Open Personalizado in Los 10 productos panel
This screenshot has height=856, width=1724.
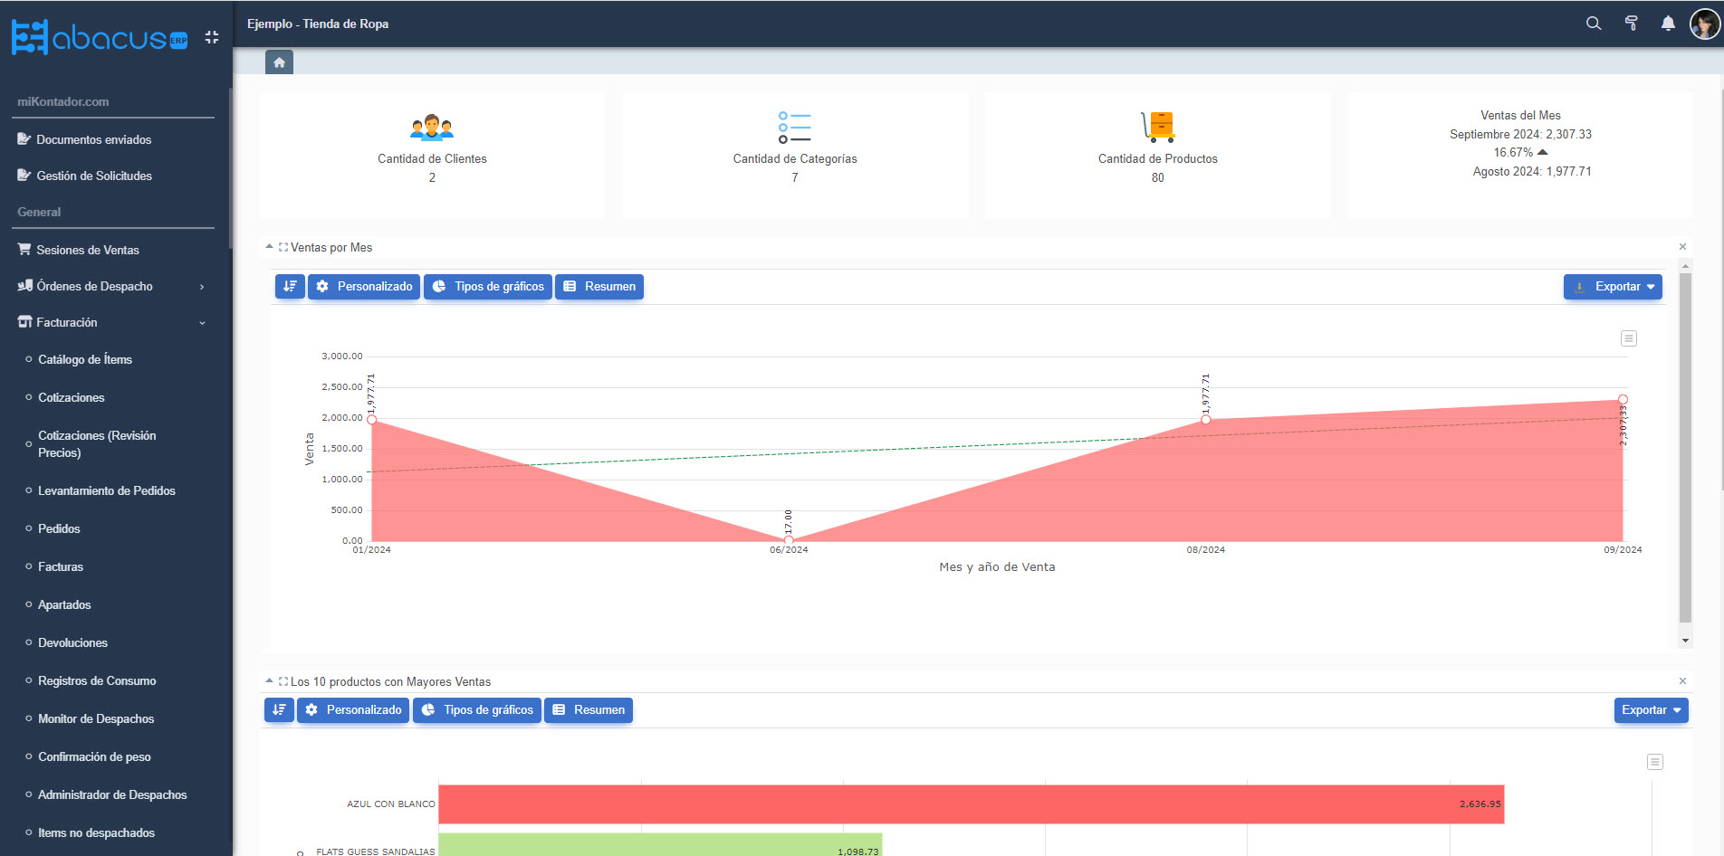pos(353,710)
